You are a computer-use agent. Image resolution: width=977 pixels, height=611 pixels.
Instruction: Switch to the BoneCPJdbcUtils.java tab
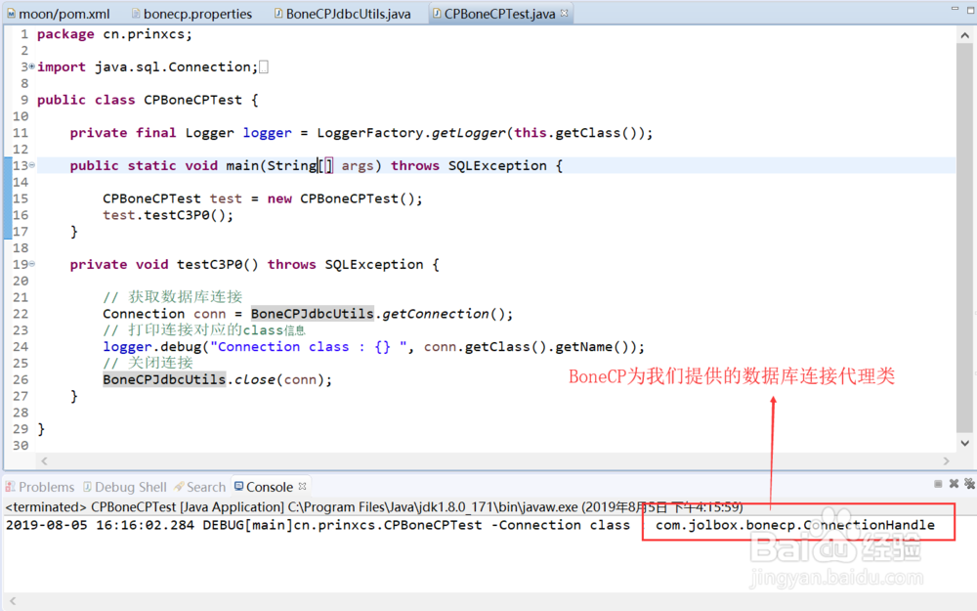coord(343,14)
